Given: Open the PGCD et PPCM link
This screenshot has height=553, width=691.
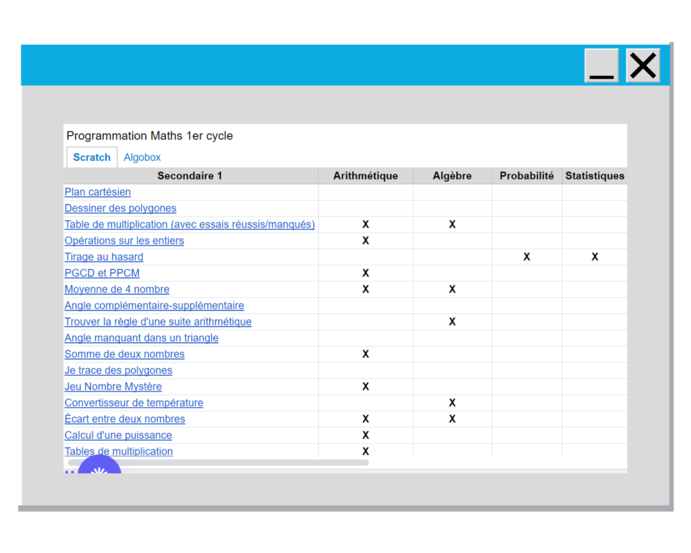Looking at the screenshot, I should coord(102,273).
